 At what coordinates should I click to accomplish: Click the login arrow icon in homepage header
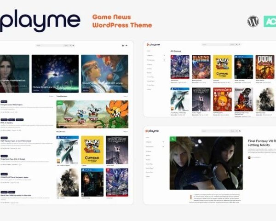tap(126, 46)
